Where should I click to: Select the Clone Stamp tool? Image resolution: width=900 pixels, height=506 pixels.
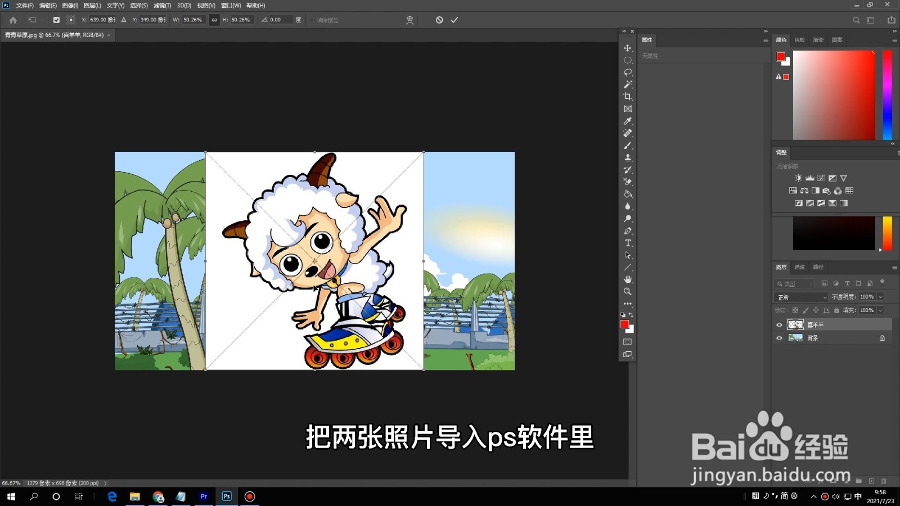[x=628, y=158]
